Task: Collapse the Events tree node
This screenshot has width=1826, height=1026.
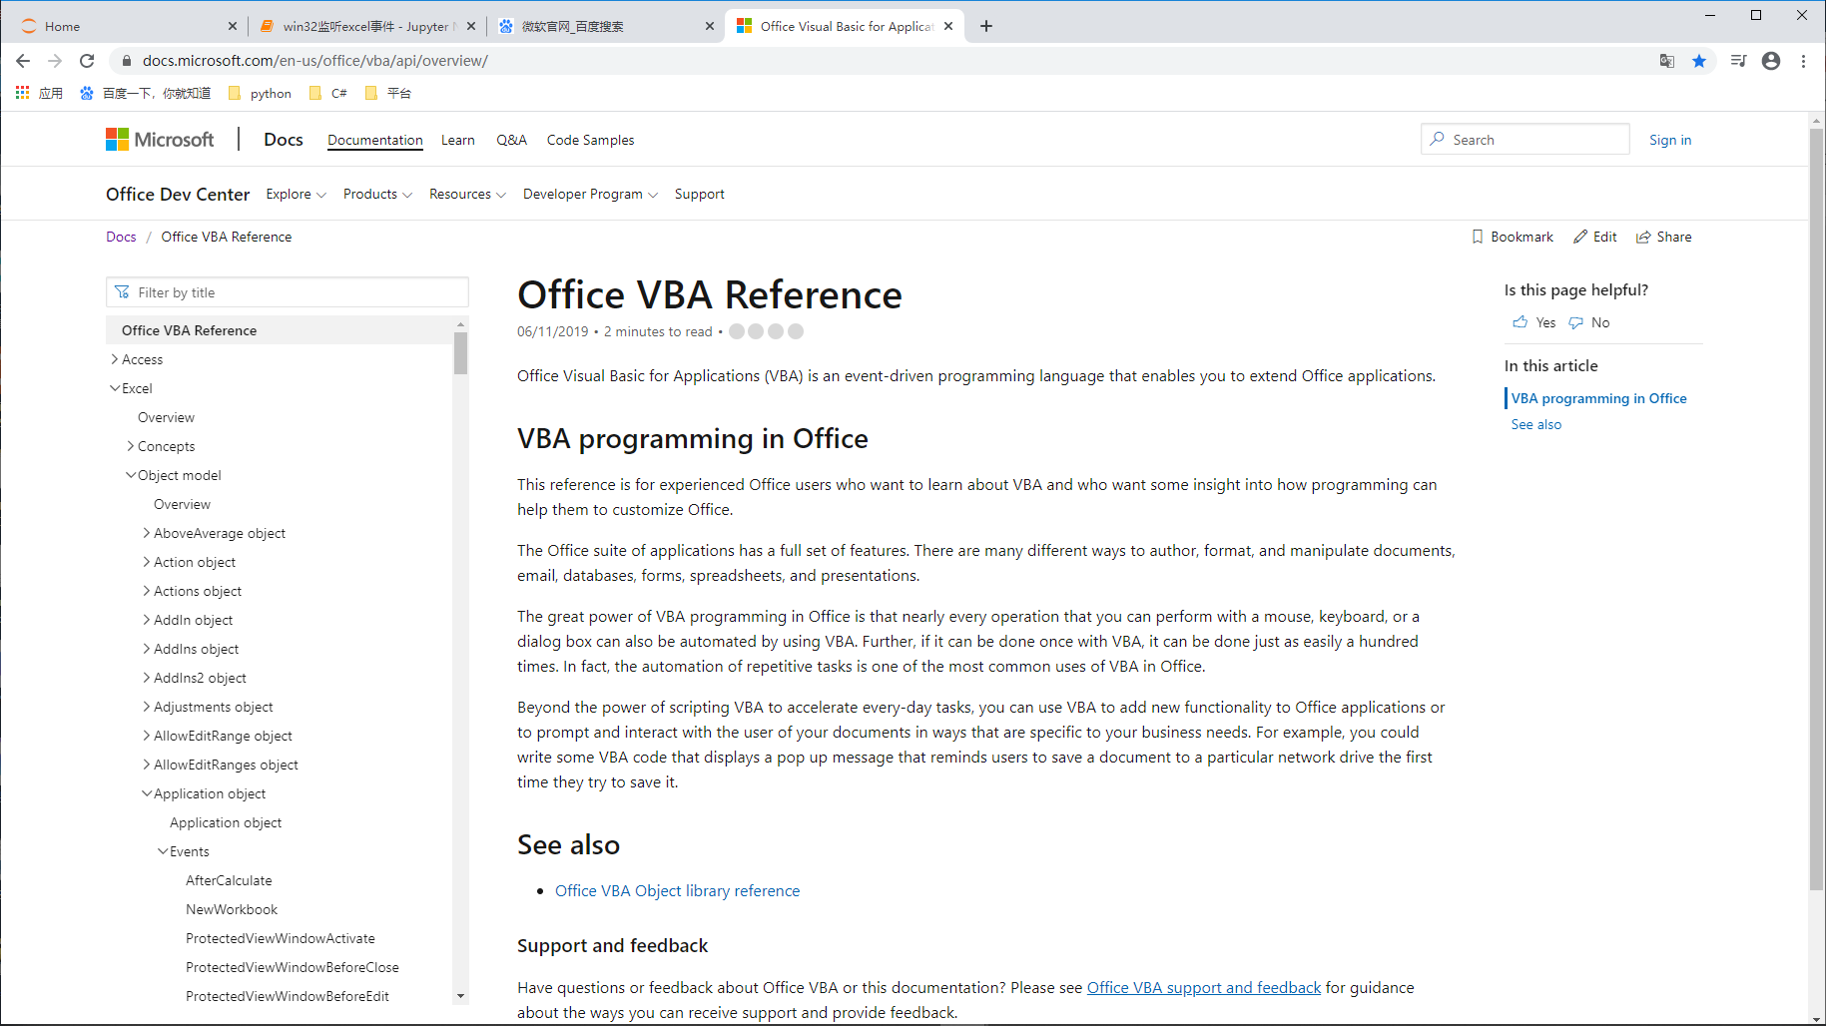Action: pyautogui.click(x=163, y=851)
